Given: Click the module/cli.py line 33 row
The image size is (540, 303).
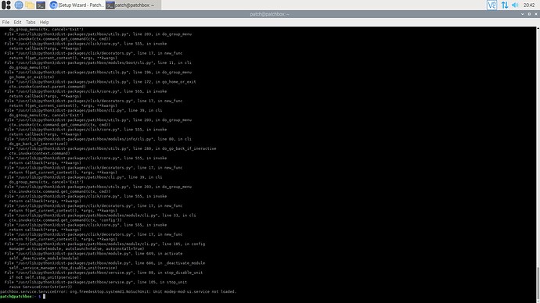Looking at the screenshot, I should pos(100,216).
